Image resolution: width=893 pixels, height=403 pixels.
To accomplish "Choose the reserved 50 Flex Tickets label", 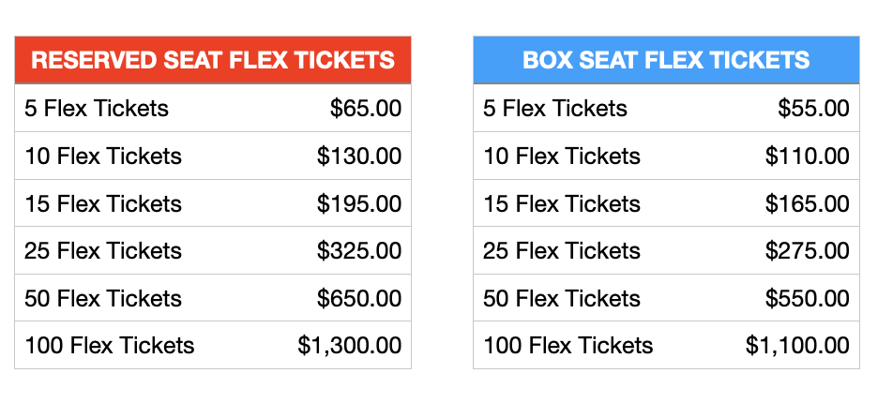I will (x=103, y=298).
